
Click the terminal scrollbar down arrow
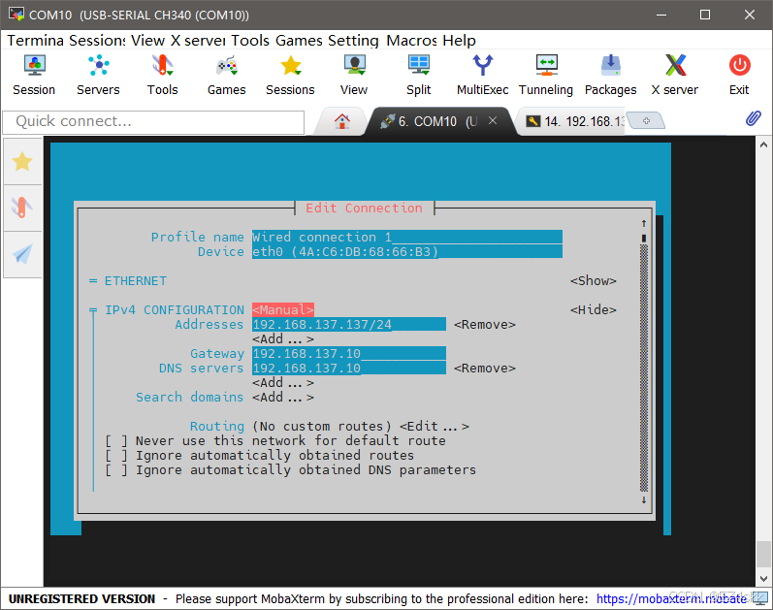point(763,578)
